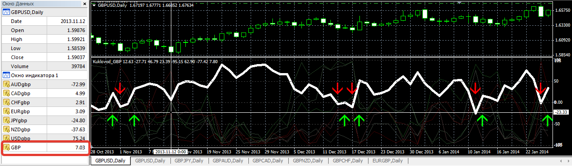This screenshot has height=166, width=572.
Task: Click the -23.33 indicator level label
Action: pyautogui.click(x=562, y=112)
